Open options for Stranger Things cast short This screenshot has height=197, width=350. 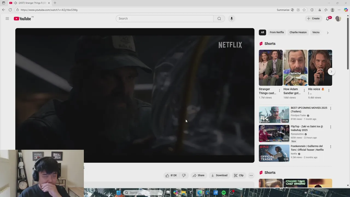click(279, 91)
